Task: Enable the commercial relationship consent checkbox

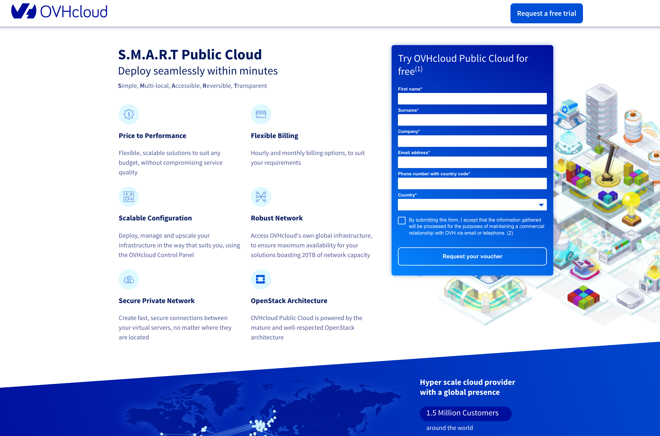Action: click(x=402, y=221)
